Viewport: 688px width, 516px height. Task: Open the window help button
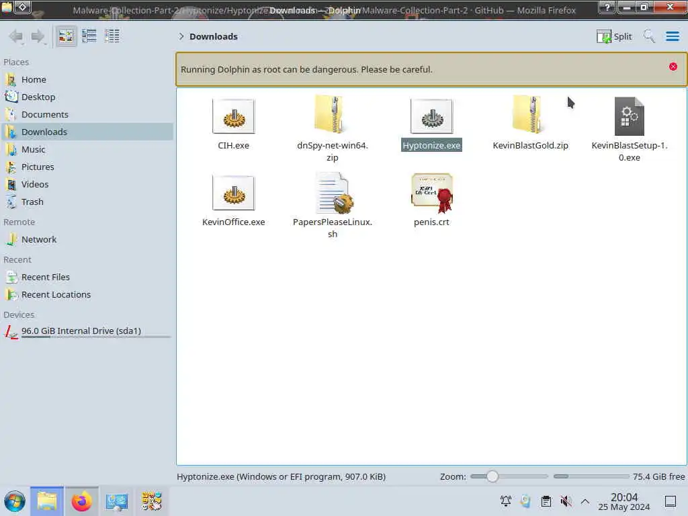(607, 7)
